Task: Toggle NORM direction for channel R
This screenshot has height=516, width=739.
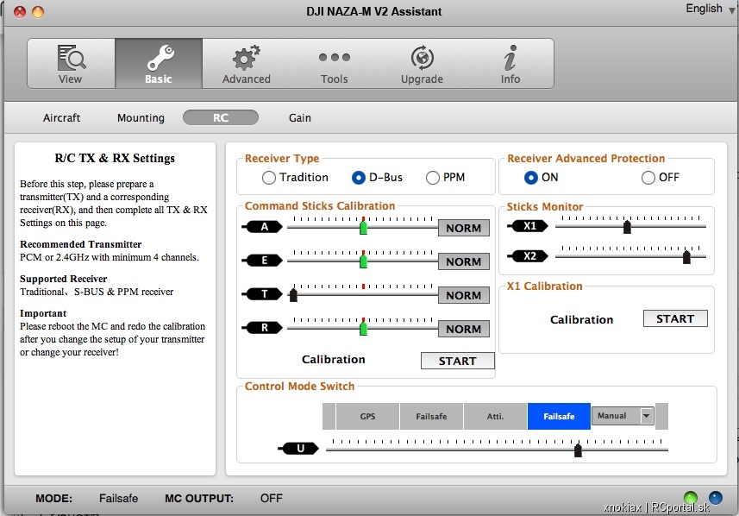Action: point(464,329)
